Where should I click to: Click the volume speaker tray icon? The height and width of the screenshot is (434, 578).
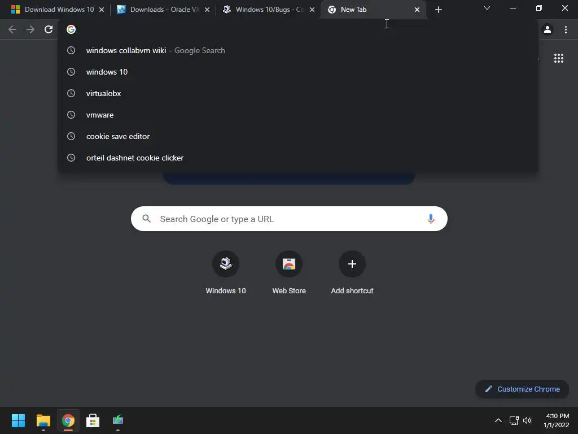coord(527,420)
